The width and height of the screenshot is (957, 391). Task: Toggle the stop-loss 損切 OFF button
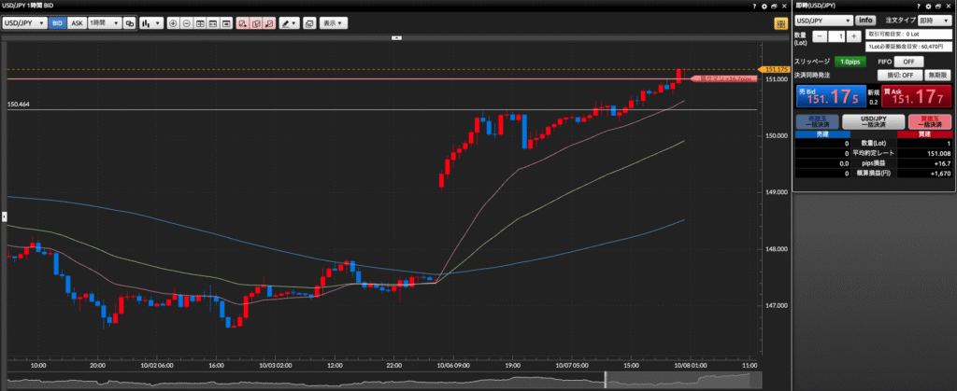(x=895, y=75)
